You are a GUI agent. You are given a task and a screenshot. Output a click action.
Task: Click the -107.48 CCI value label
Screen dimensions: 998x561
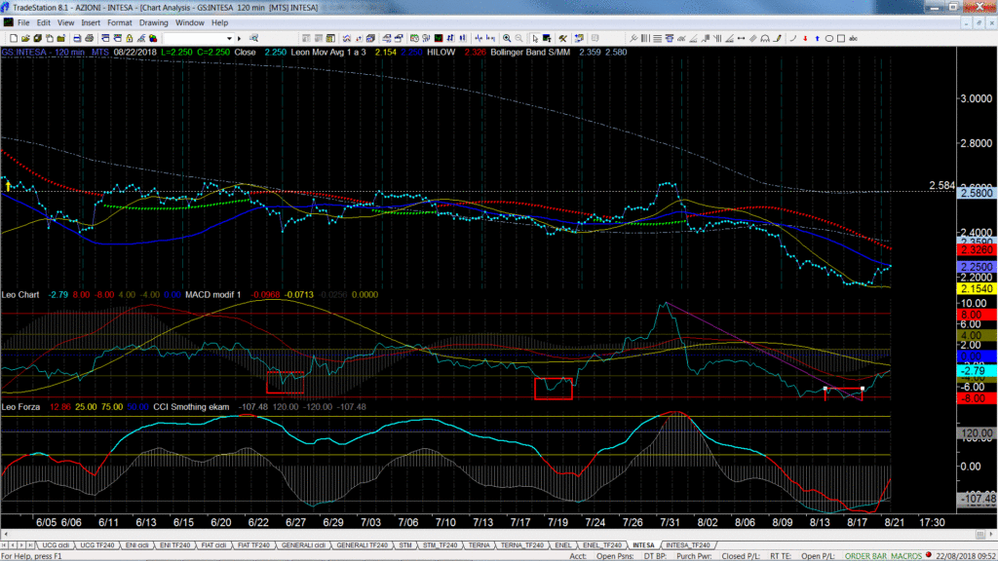coord(977,499)
